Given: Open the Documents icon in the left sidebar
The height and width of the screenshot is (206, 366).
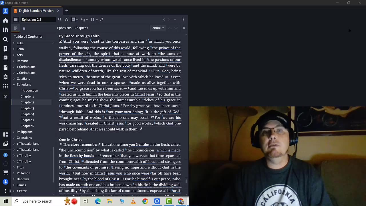Looking at the screenshot, I should 5,68.
